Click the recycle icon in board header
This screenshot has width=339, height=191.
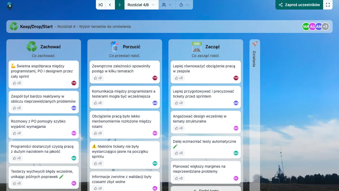[14, 27]
